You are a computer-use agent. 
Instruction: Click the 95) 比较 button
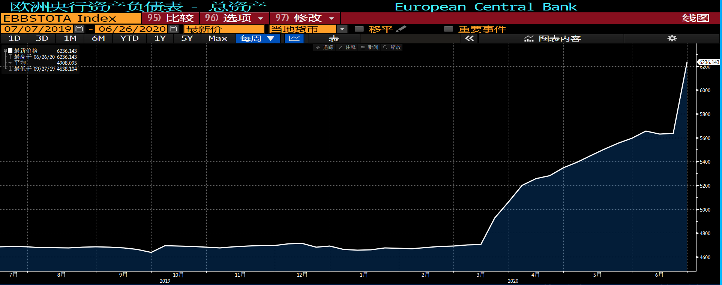[x=171, y=18]
